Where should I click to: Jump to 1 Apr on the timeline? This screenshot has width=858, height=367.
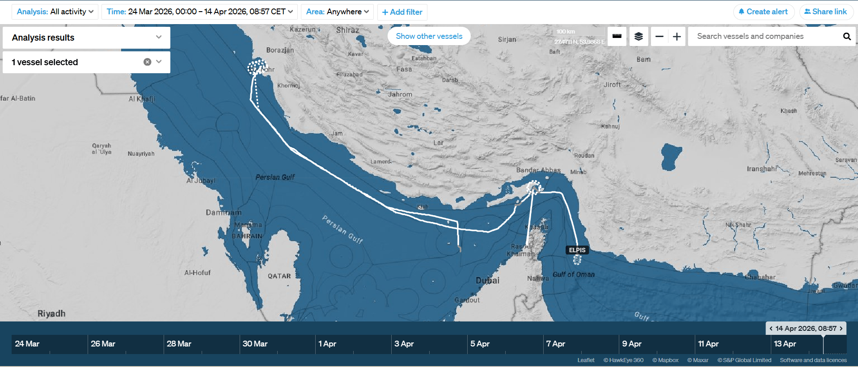(x=327, y=344)
